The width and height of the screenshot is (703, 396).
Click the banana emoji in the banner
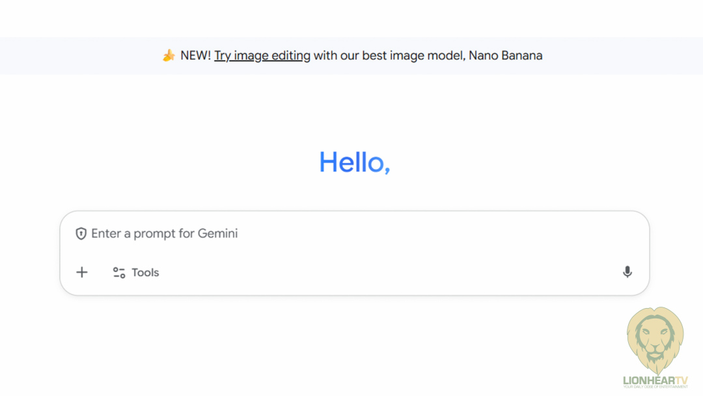169,56
